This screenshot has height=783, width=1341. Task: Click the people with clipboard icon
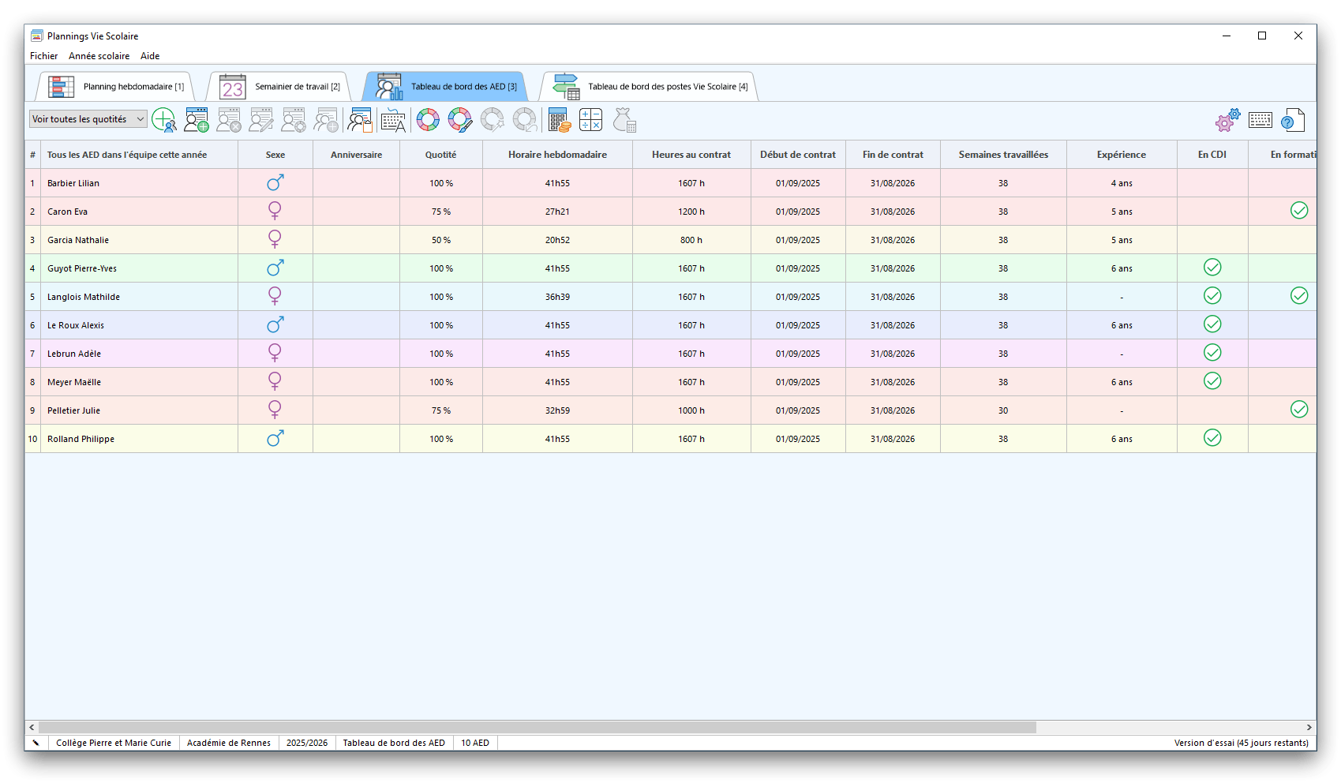point(359,120)
